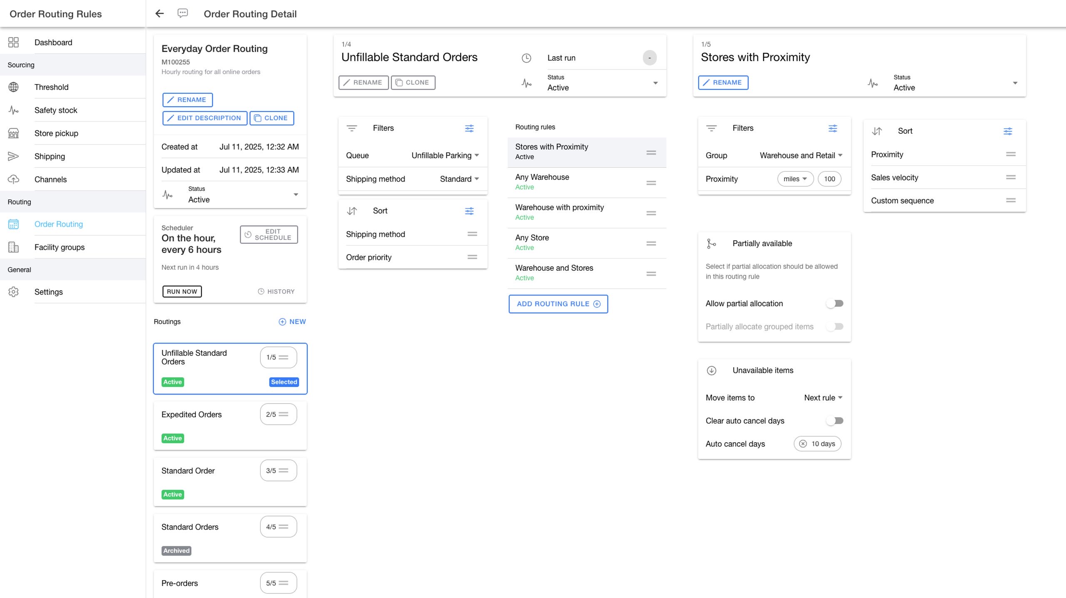
Task: Click the Last run dash button
Action: point(650,58)
